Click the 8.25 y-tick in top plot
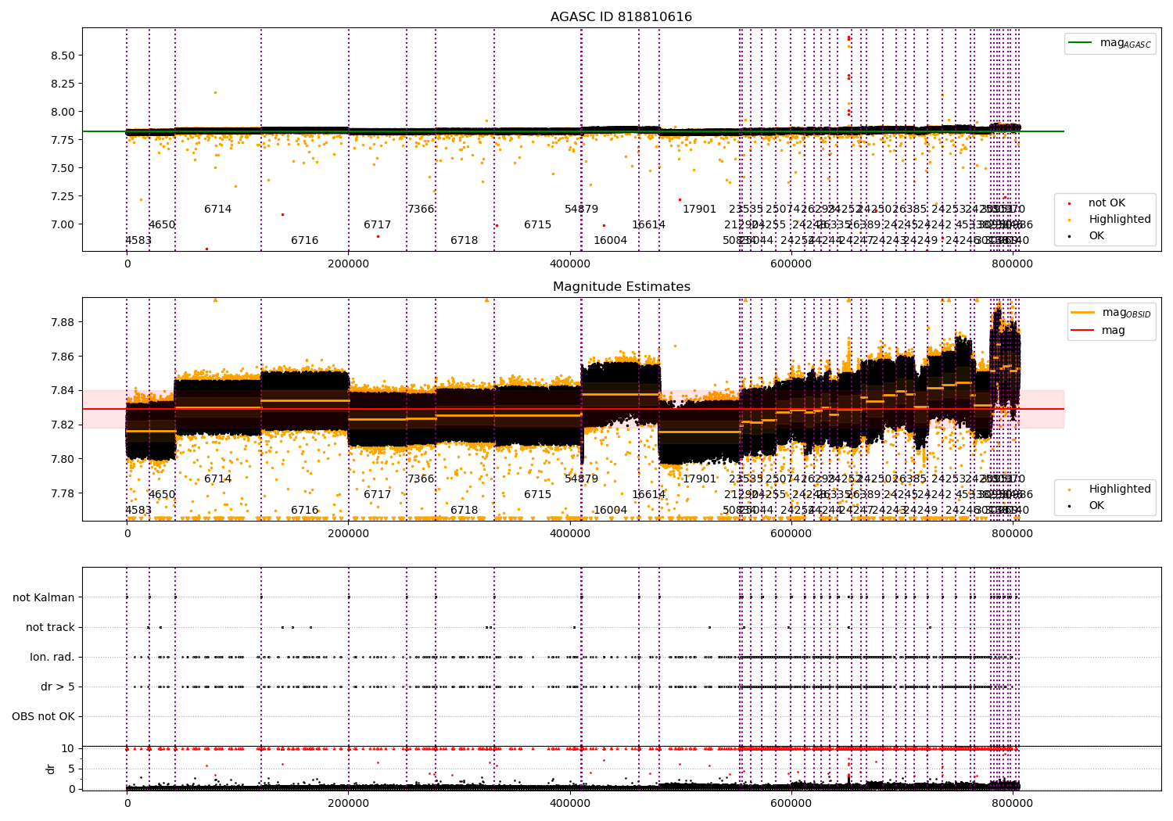Image resolution: width=1173 pixels, height=821 pixels. click(x=63, y=84)
